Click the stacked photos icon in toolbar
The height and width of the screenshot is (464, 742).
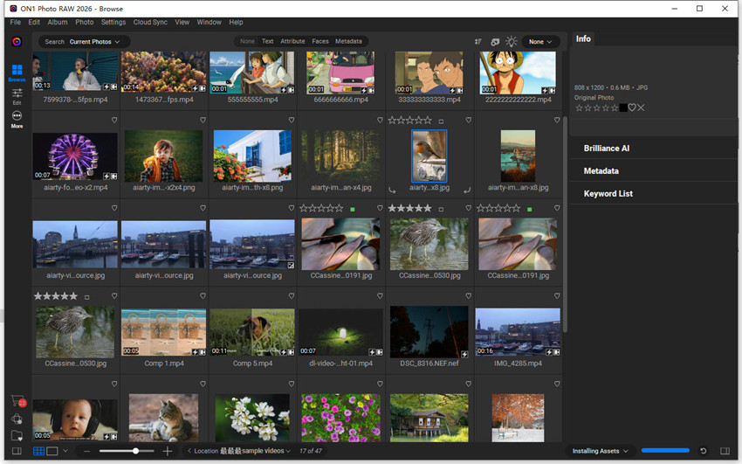495,42
